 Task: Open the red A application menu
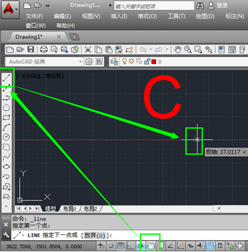(10, 10)
